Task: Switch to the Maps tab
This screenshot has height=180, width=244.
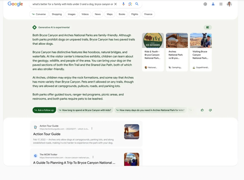Action: [x=110, y=14]
